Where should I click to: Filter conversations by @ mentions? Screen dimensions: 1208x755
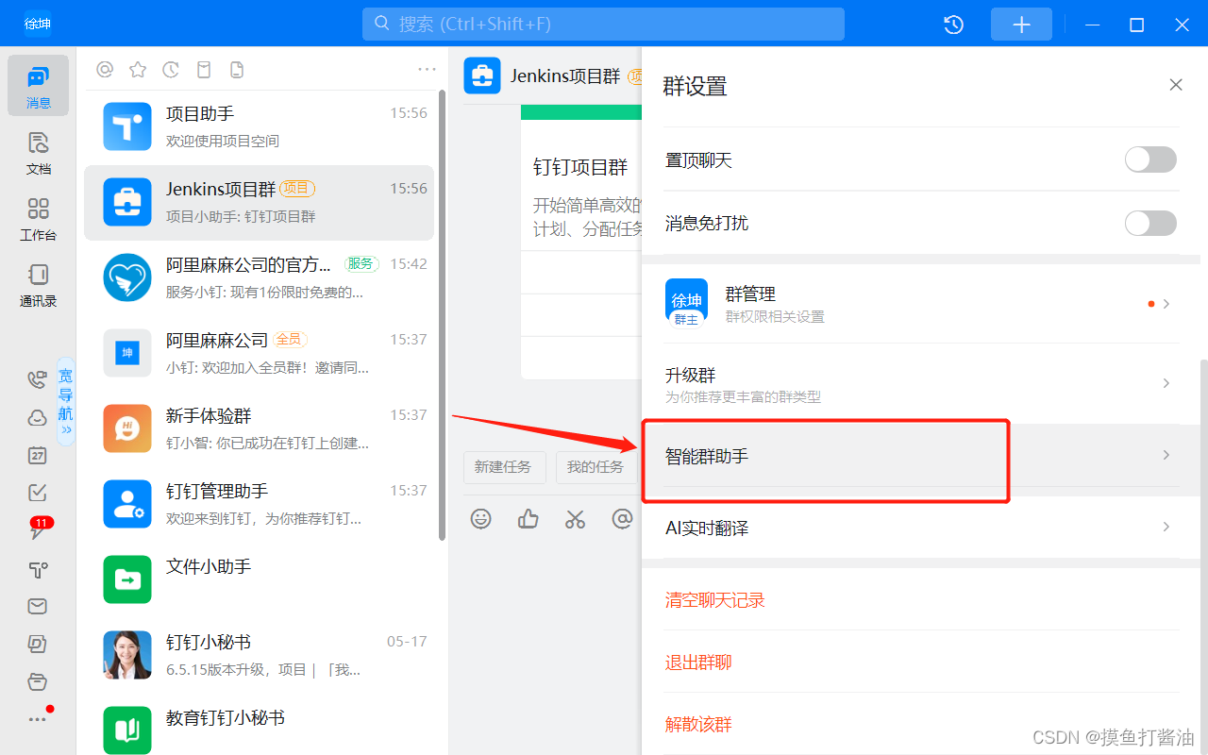pos(105,69)
